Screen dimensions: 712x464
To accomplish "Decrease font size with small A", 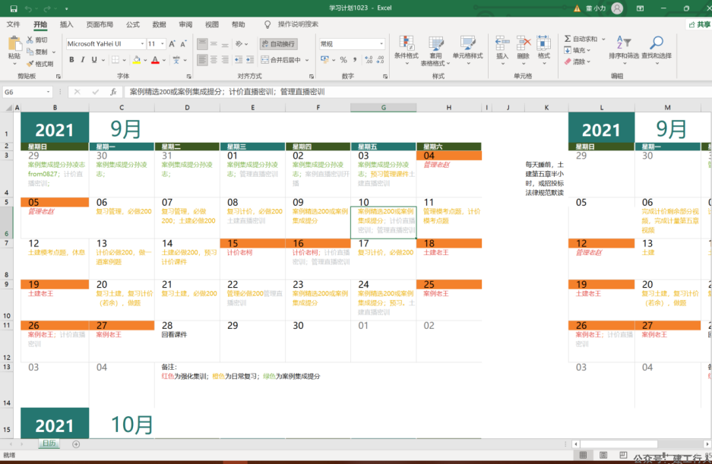I will coord(183,44).
